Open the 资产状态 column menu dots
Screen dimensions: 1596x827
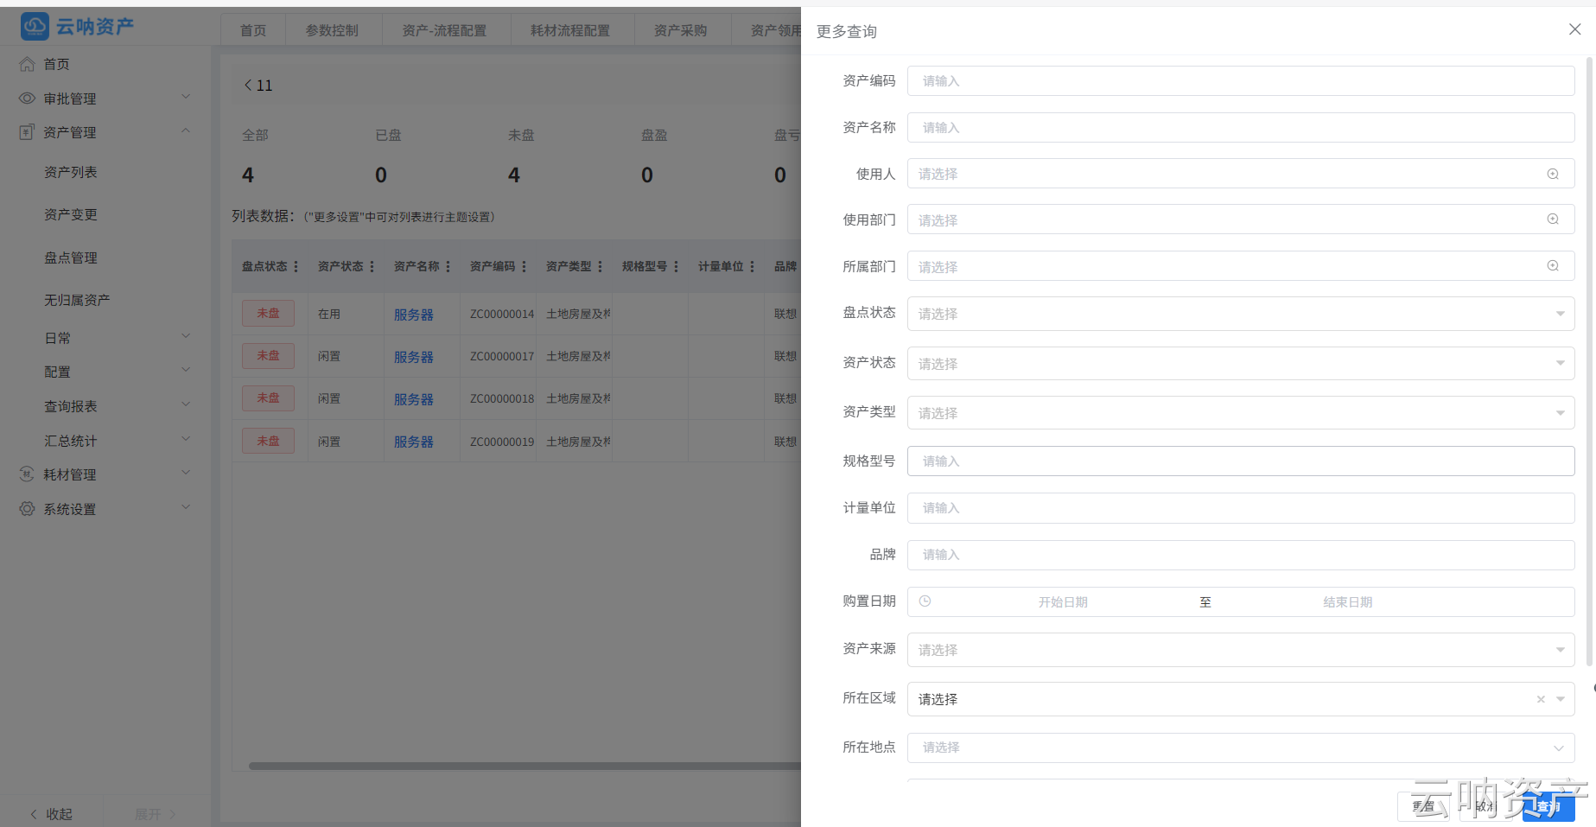(372, 266)
